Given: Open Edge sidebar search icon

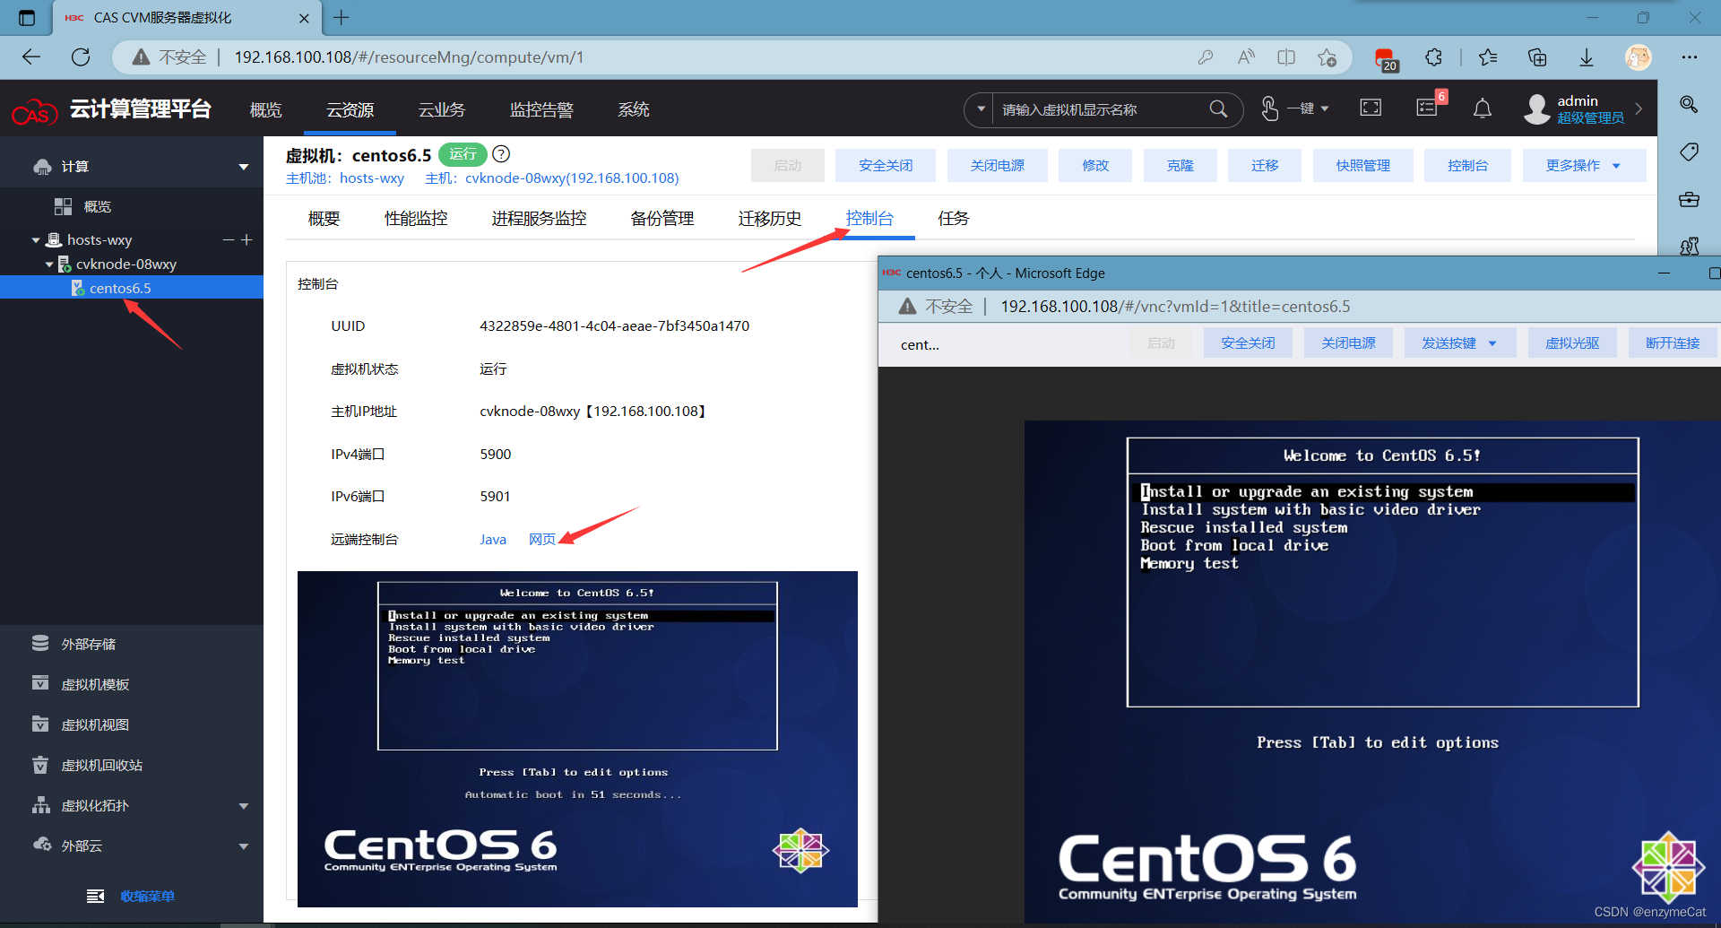Looking at the screenshot, I should tap(1689, 105).
